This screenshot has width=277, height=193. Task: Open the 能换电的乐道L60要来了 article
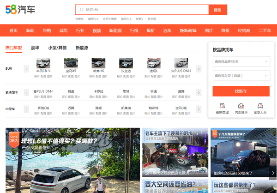pyautogui.click(x=243, y=152)
